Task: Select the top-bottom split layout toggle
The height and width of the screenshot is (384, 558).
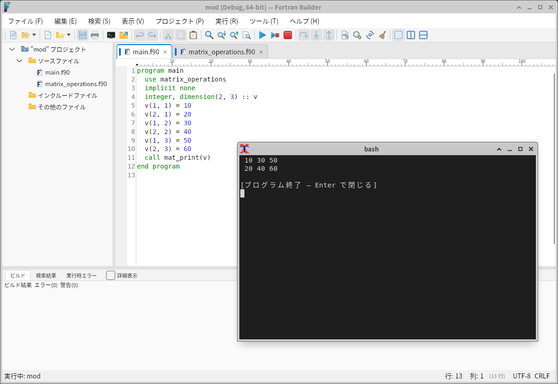Action: 423,35
